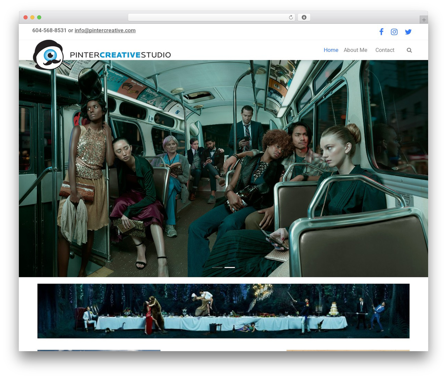Click the search magnifier icon in navigation

pos(409,50)
